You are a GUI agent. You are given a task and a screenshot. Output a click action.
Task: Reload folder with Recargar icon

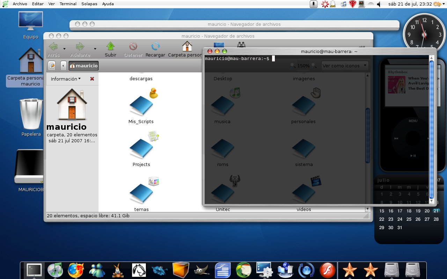(x=155, y=46)
